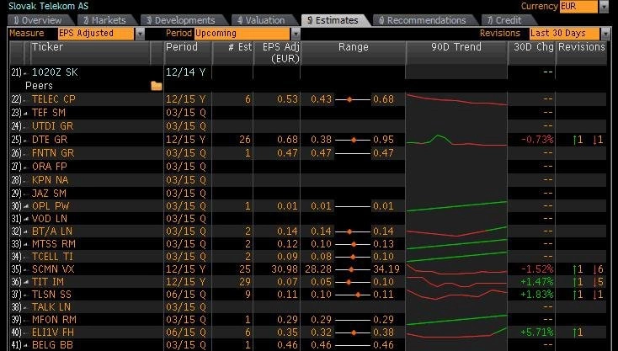Image resolution: width=618 pixels, height=351 pixels.
Task: Open ticker VOD LN
Action: (x=50, y=219)
